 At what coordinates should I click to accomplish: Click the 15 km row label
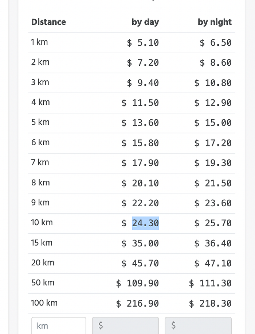click(x=42, y=243)
